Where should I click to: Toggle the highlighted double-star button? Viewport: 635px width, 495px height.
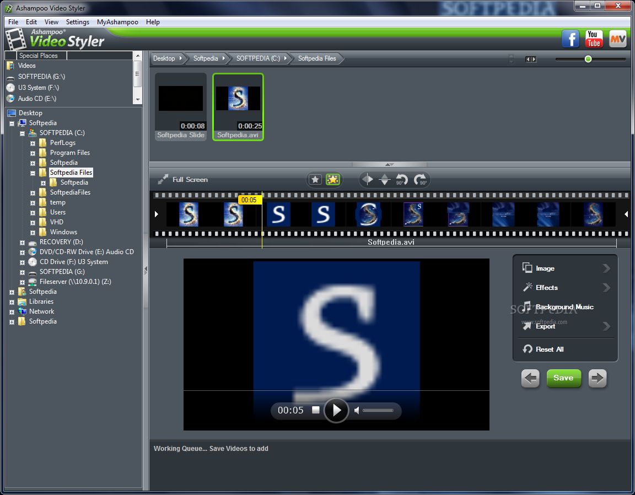pos(333,180)
